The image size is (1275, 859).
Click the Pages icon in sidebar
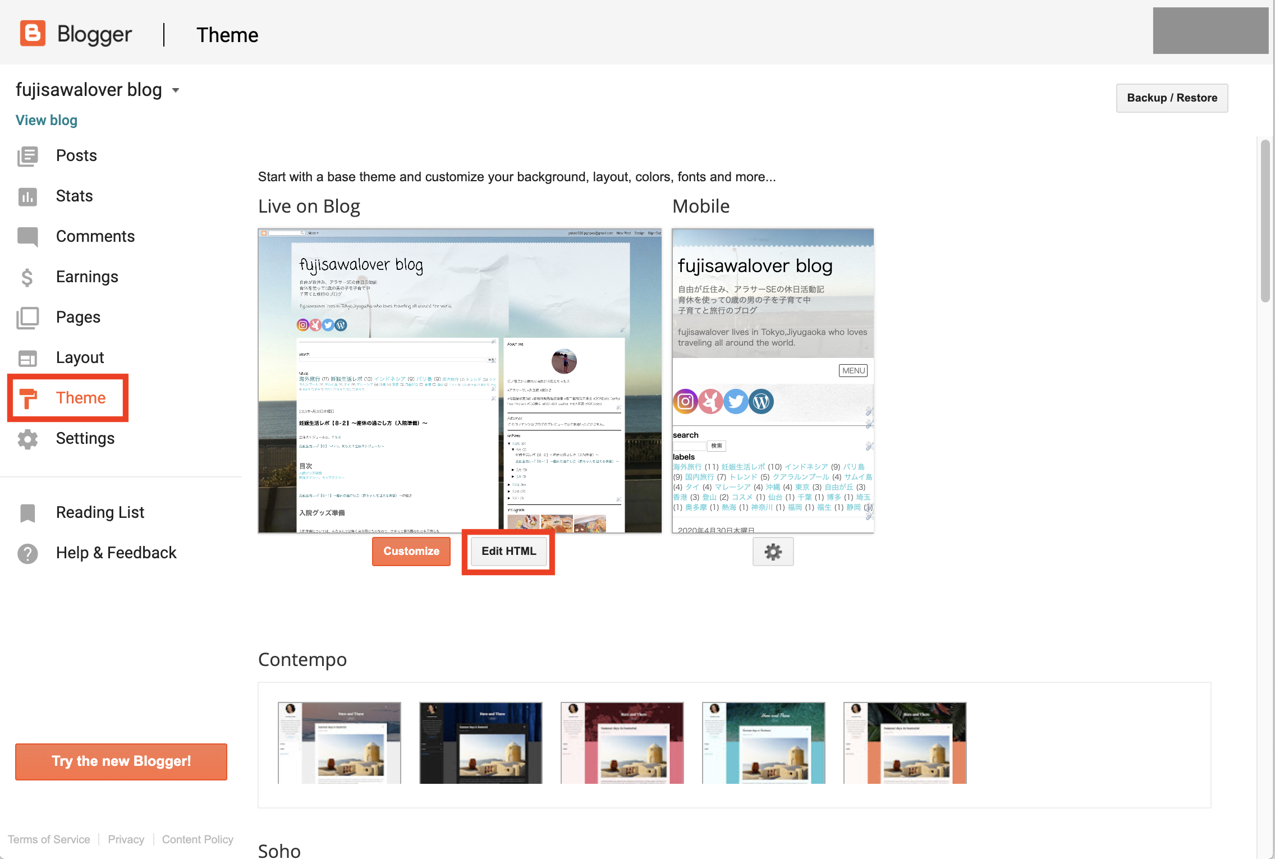pos(27,318)
